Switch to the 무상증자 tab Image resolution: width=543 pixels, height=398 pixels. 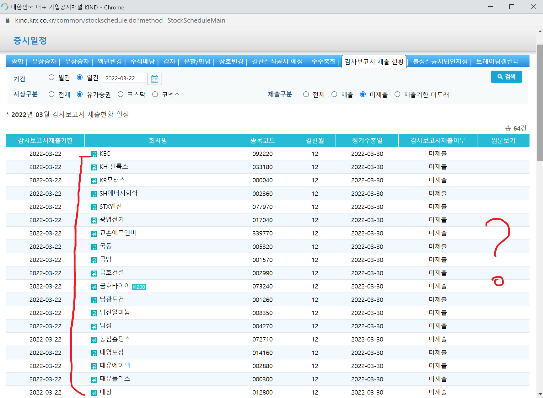(77, 62)
